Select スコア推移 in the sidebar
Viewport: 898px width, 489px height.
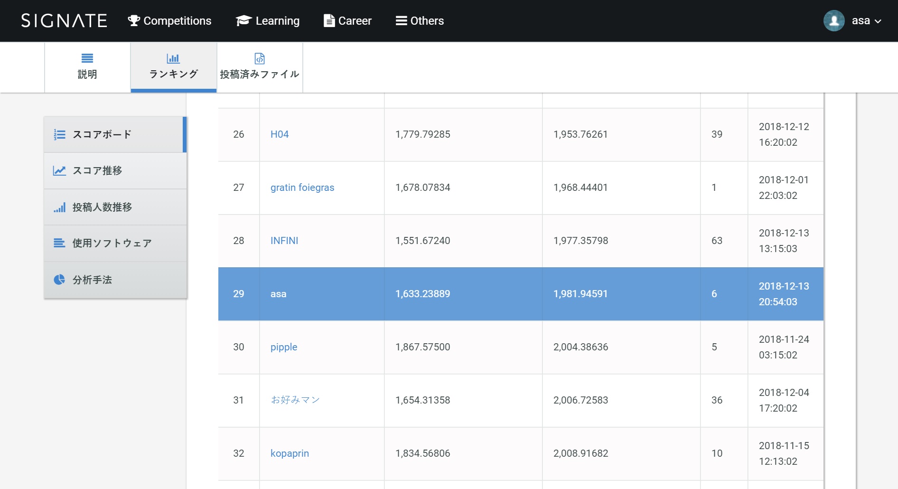pyautogui.click(x=115, y=170)
